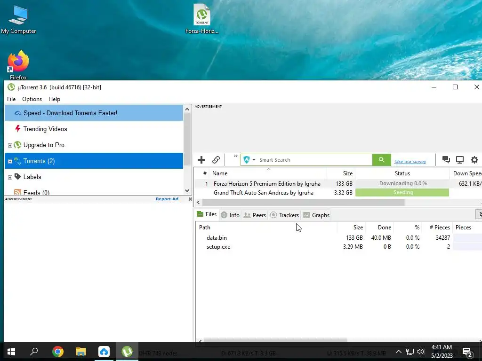Image resolution: width=482 pixels, height=361 pixels.
Task: Open the Take our survey link
Action: [410, 162]
